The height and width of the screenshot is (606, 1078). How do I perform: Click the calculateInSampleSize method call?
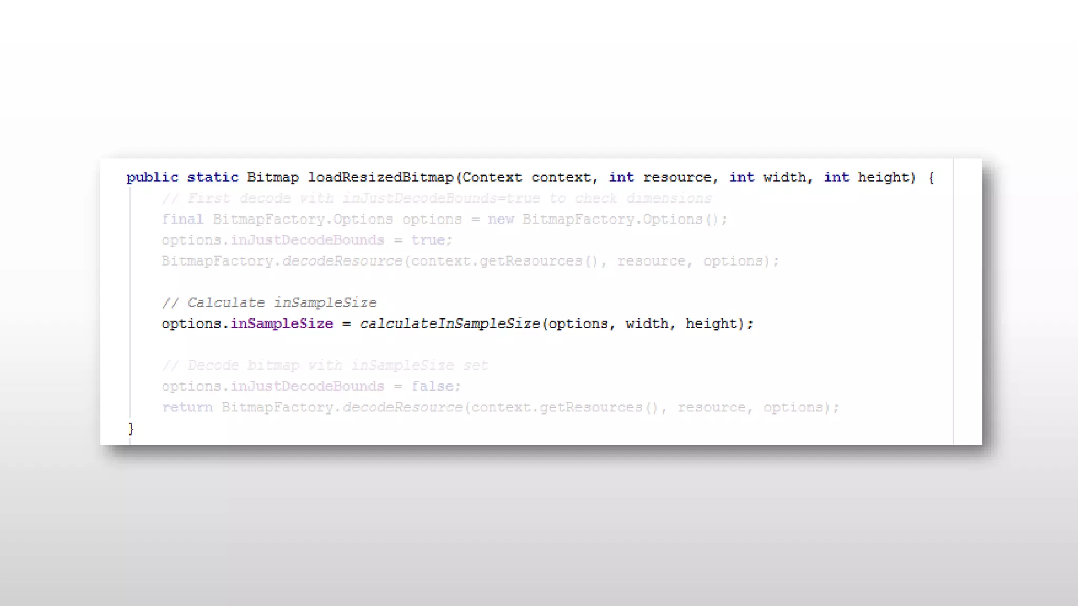coord(450,324)
